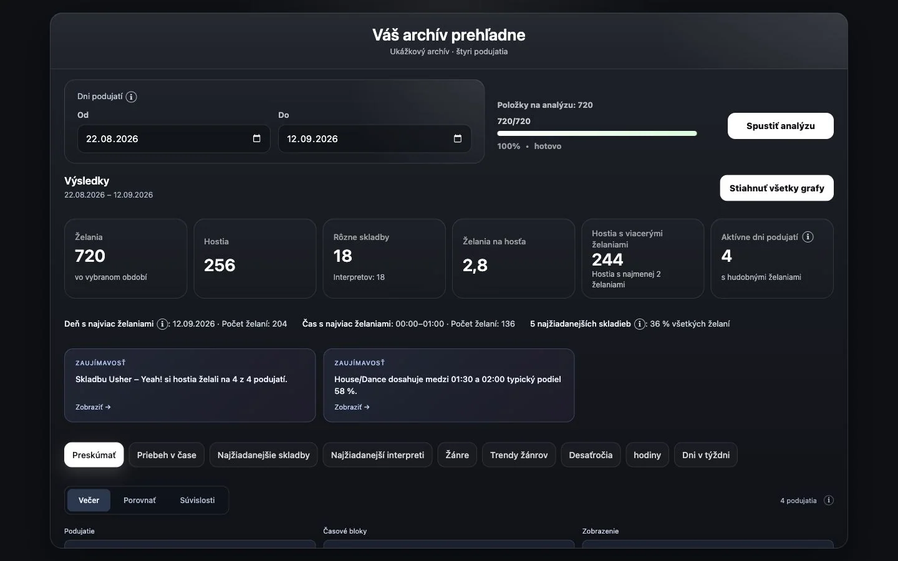Screen dimensions: 898x561
Task: Click info icon after 5 najžiadanejších skladieb
Action: [640, 324]
